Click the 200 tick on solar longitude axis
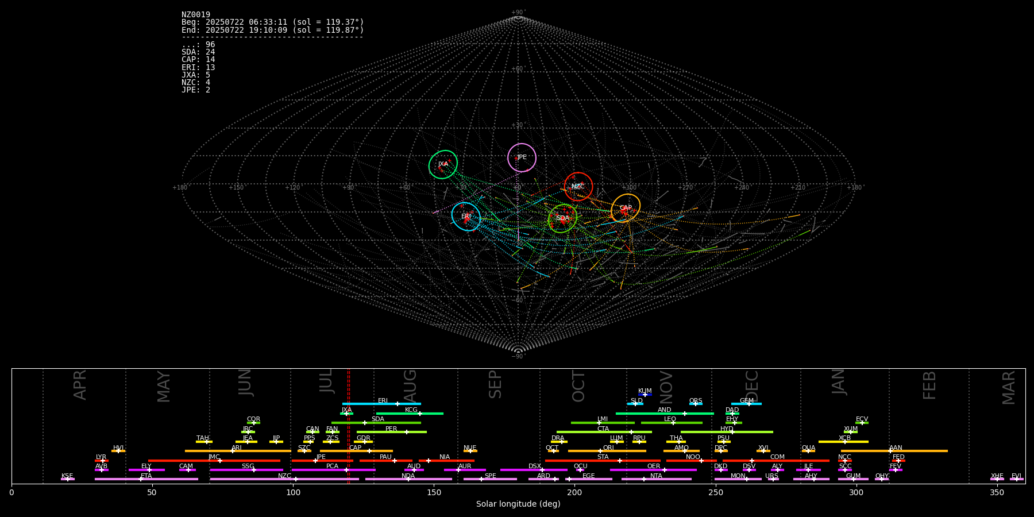Viewport: 1034px width, 517px height. (x=574, y=492)
